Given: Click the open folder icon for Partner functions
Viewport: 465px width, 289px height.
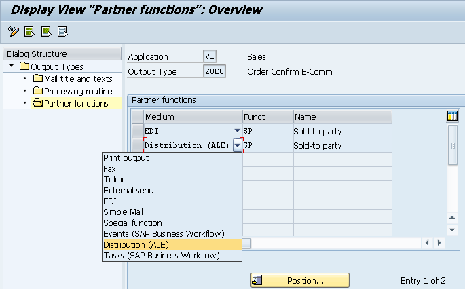Looking at the screenshot, I should tap(38, 104).
